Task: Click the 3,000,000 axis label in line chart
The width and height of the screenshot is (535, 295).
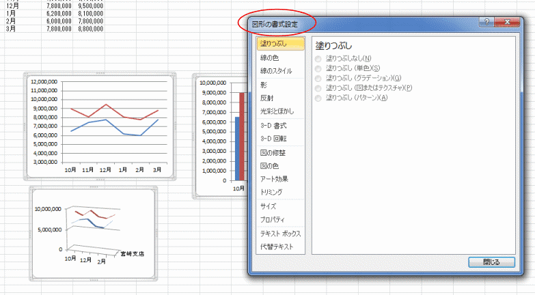Action: [x=45, y=163]
